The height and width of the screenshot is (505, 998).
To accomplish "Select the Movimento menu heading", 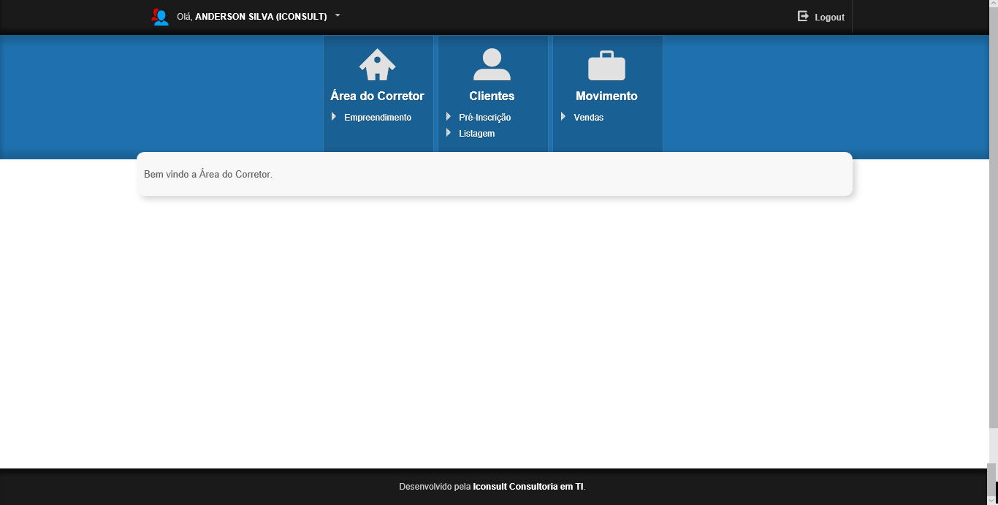I will [x=606, y=96].
